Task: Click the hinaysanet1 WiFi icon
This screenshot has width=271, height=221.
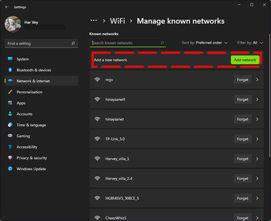Action: tap(97, 99)
